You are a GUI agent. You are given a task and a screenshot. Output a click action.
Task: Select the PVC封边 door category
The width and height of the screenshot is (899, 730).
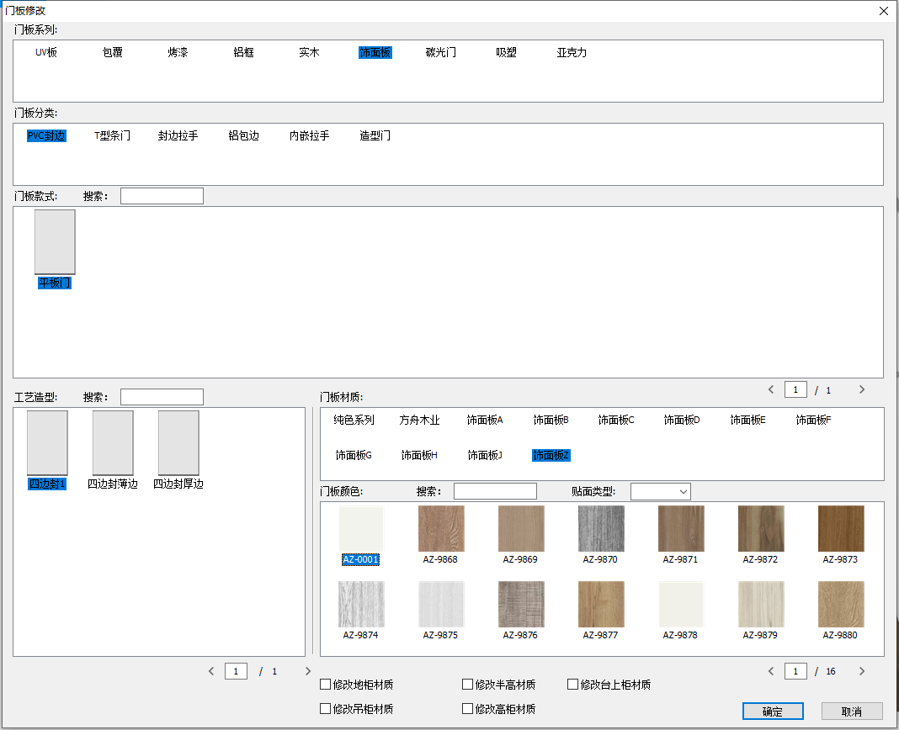[x=46, y=135]
